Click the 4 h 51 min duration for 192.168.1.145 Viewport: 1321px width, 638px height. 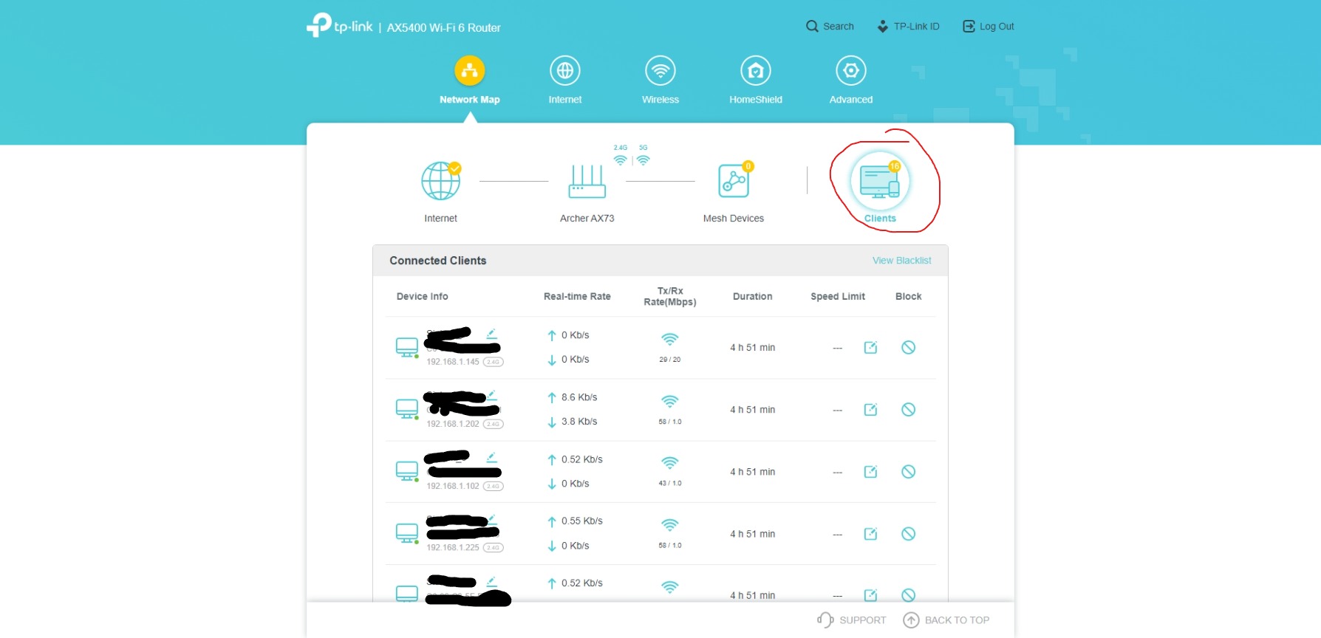pos(753,348)
